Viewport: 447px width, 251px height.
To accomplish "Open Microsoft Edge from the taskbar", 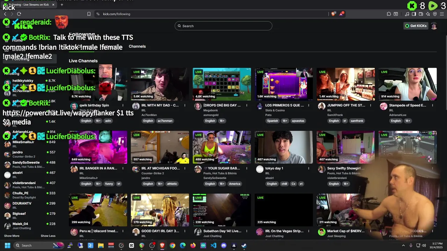I will click(183, 245).
